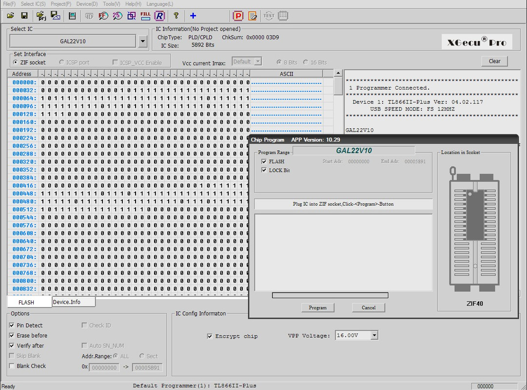Click the Save floppy disk icon
This screenshot has height=390, width=527.
(24, 16)
